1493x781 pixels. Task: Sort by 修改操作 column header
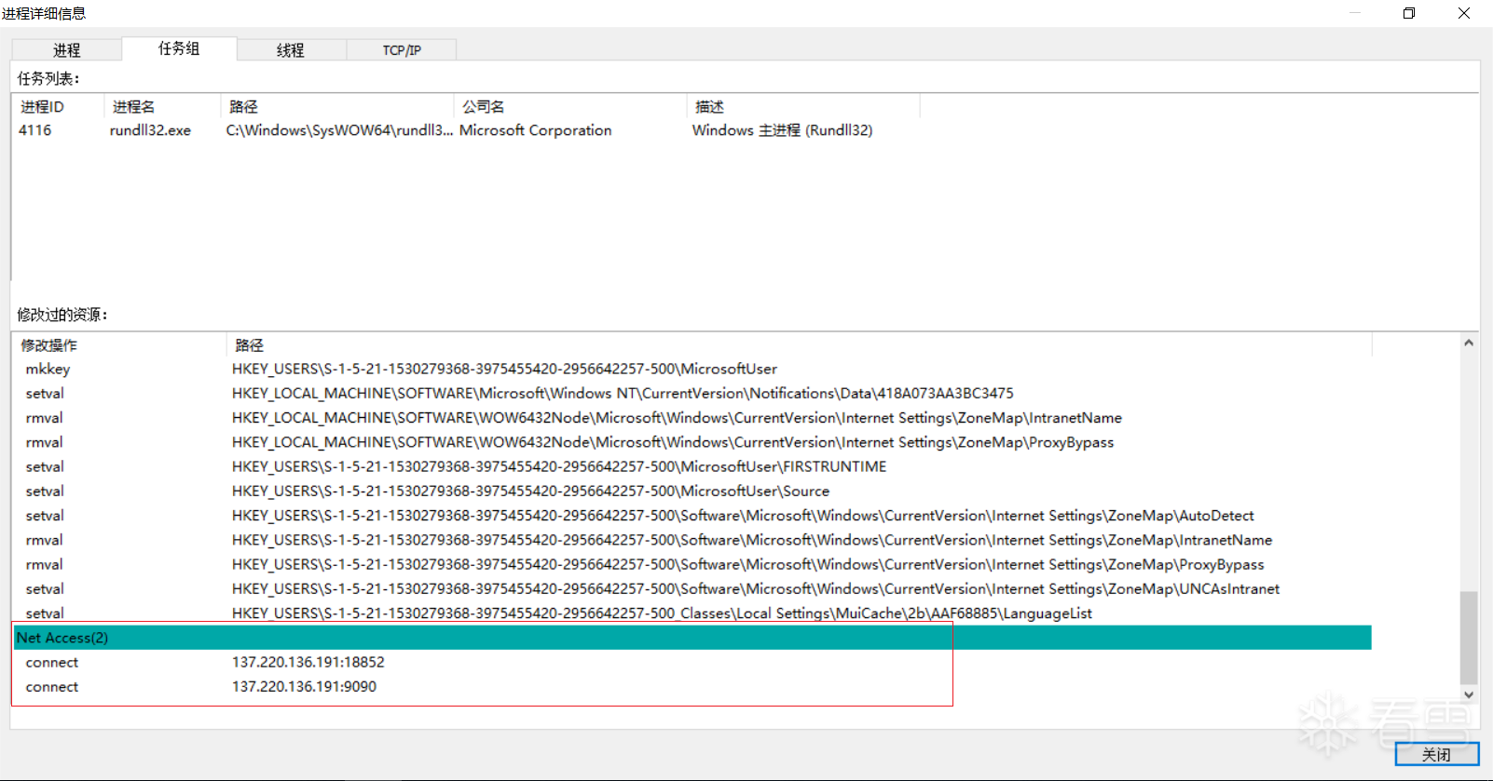click(x=49, y=345)
